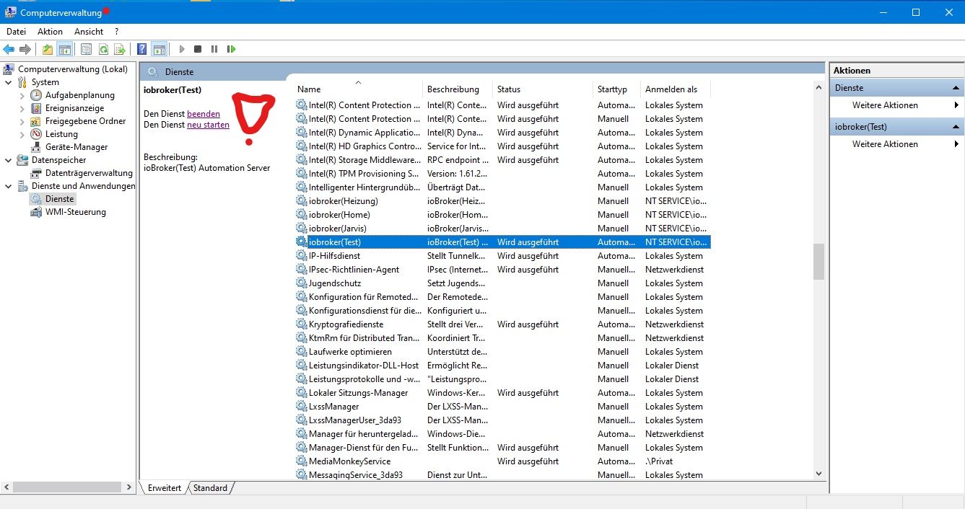Click the Laufwerke optimieren gear icon
965x509 pixels.
[302, 352]
